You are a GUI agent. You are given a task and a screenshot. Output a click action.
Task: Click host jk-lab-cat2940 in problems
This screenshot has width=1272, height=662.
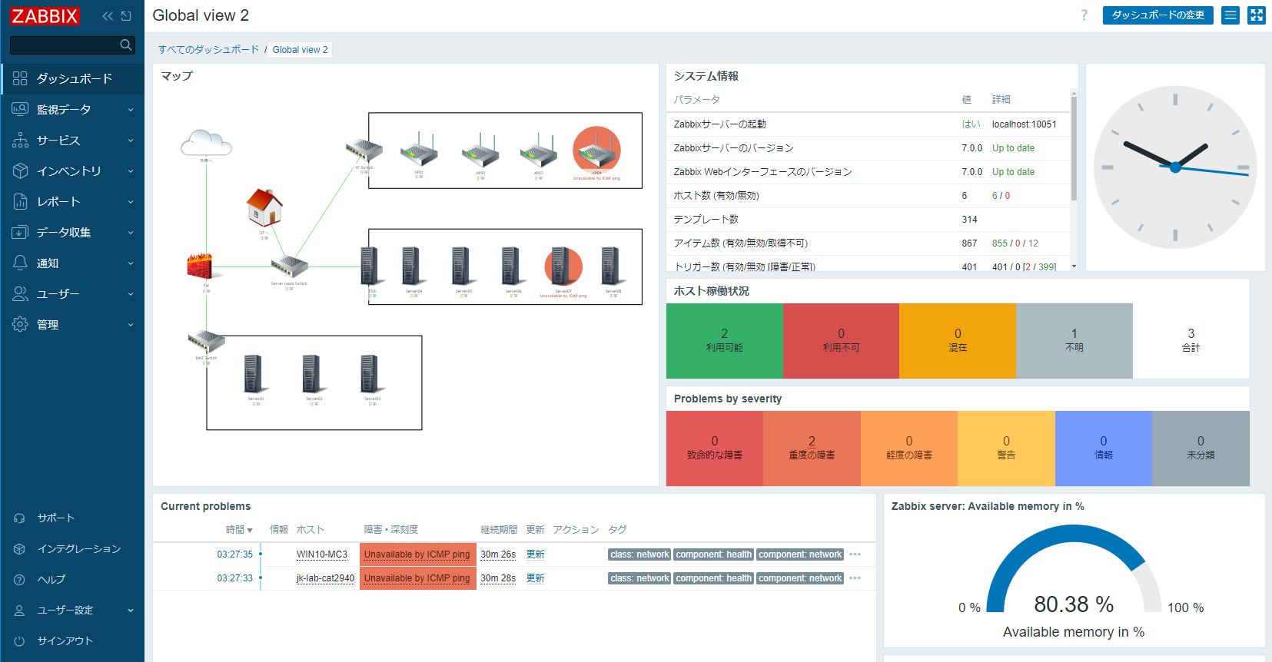(326, 578)
